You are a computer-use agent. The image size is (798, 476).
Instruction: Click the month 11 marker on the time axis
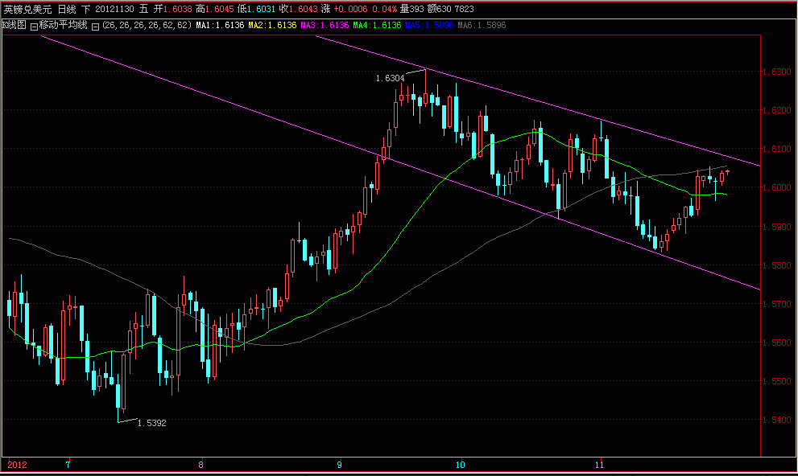click(600, 465)
